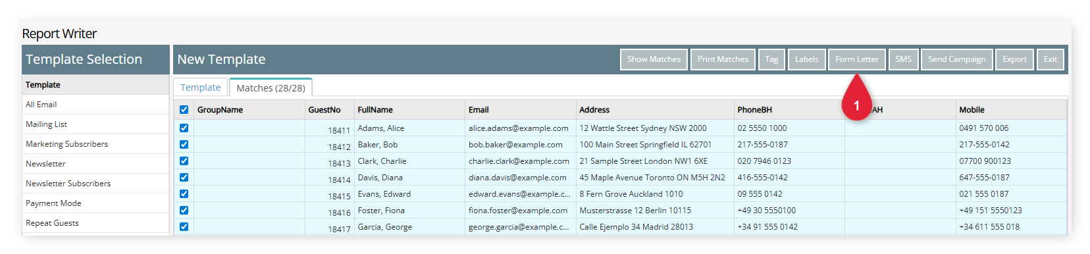The image size is (1090, 254).
Task: Click the Print Matches button
Action: 723,59
